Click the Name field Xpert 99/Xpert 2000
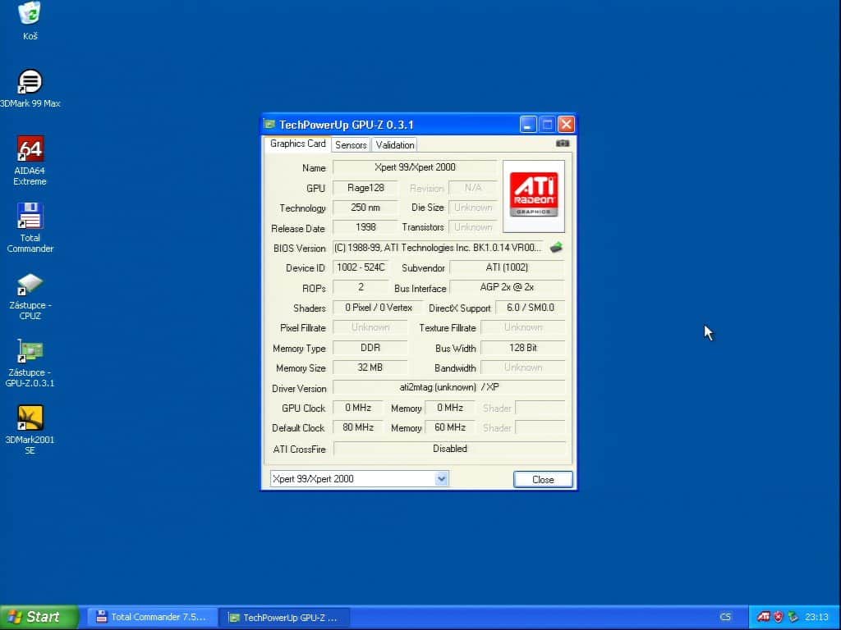 coord(415,167)
